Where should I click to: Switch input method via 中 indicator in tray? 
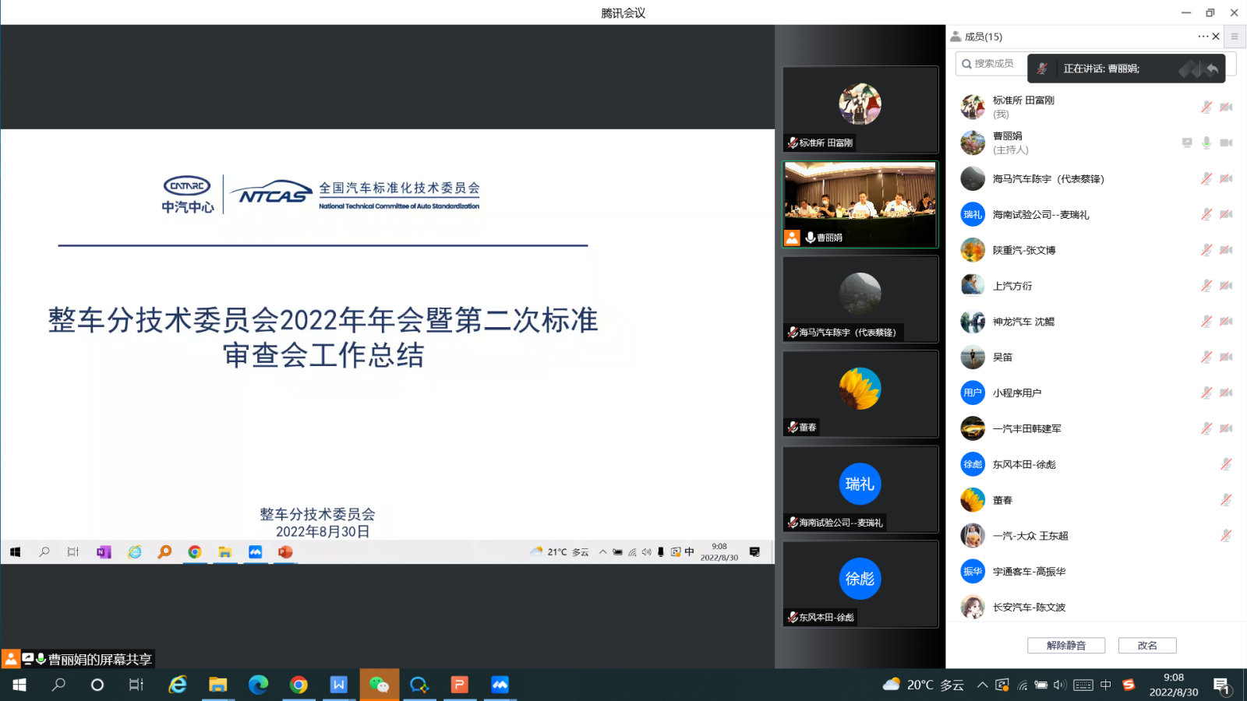[x=1104, y=685]
